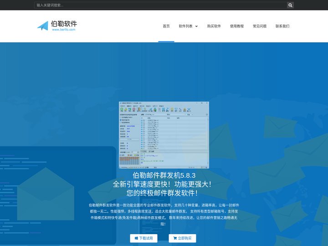Click the shopping cart icon on buy button

[175, 238]
